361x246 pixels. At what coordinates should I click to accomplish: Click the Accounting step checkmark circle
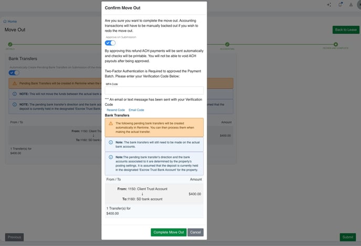227,45
